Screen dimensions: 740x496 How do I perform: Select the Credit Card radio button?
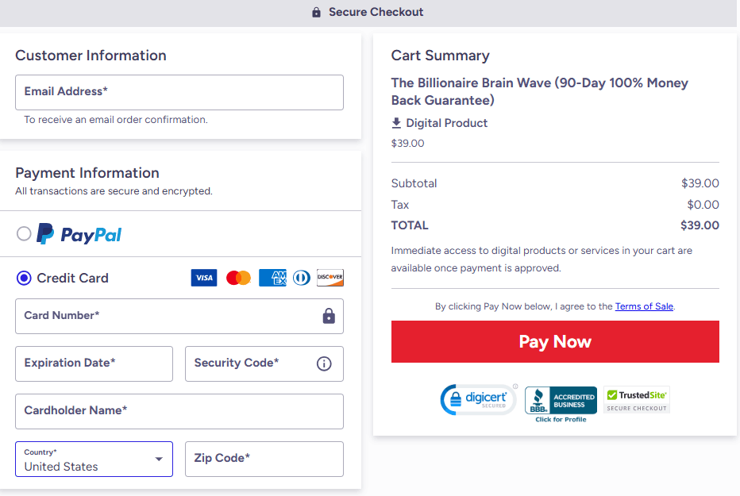coord(24,279)
